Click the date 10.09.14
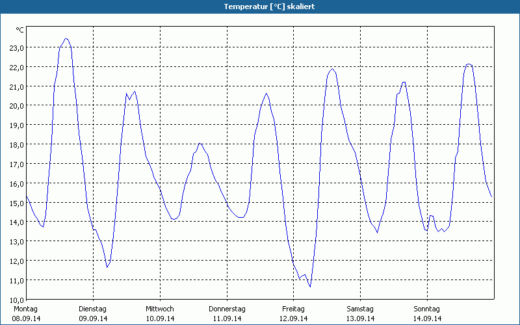The height and width of the screenshot is (325, 520). pyautogui.click(x=160, y=318)
